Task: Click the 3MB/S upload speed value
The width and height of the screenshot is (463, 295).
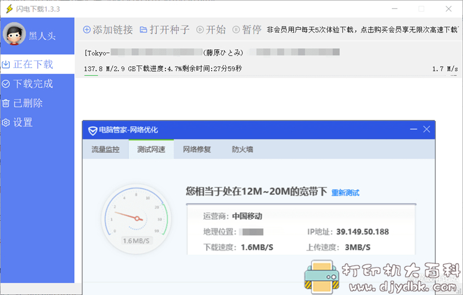Action: point(358,247)
